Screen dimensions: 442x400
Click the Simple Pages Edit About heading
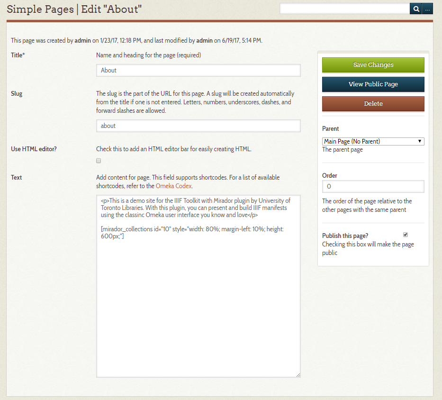click(74, 9)
